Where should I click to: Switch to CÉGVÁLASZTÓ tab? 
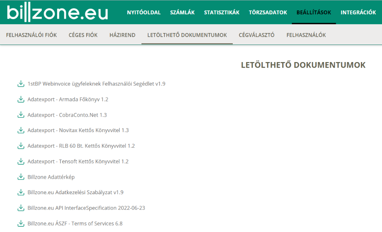pyautogui.click(x=257, y=35)
